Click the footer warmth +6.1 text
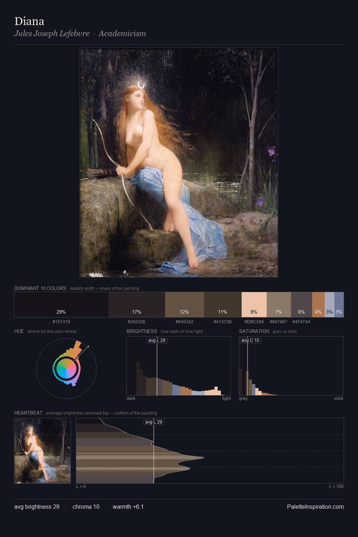 pos(128,507)
